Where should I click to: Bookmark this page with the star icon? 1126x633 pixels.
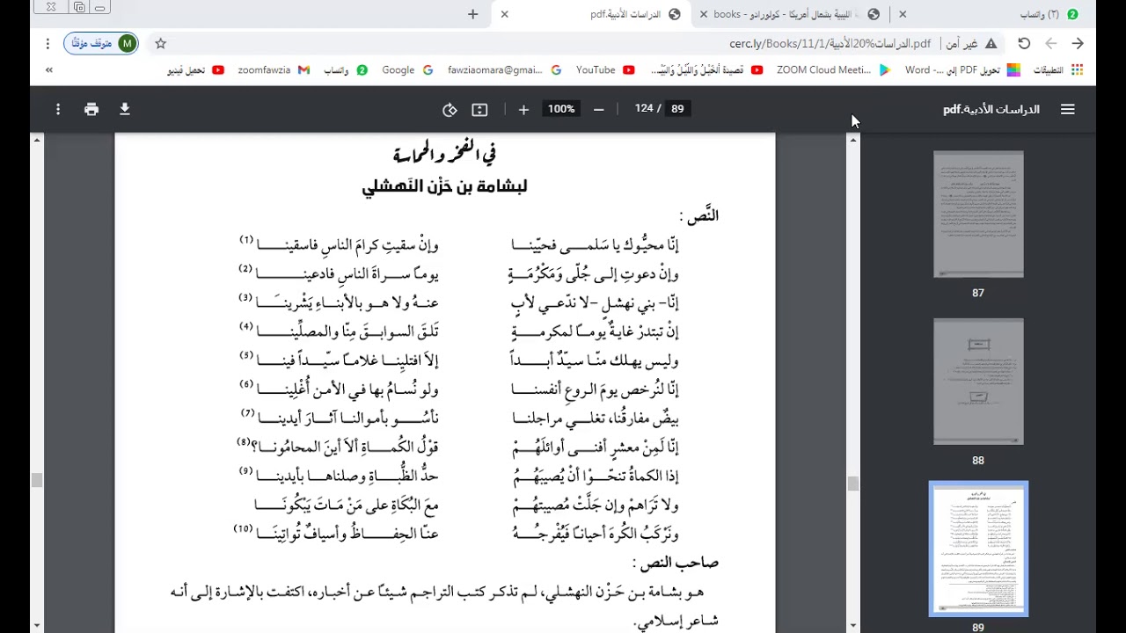pos(160,43)
